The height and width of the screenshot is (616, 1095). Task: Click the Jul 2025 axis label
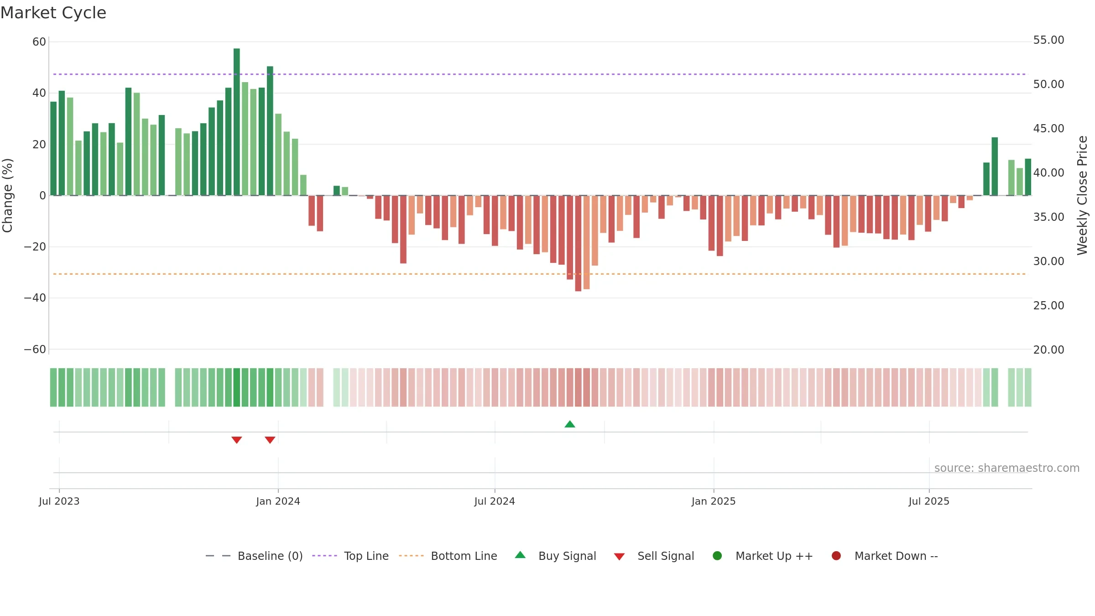click(x=929, y=501)
